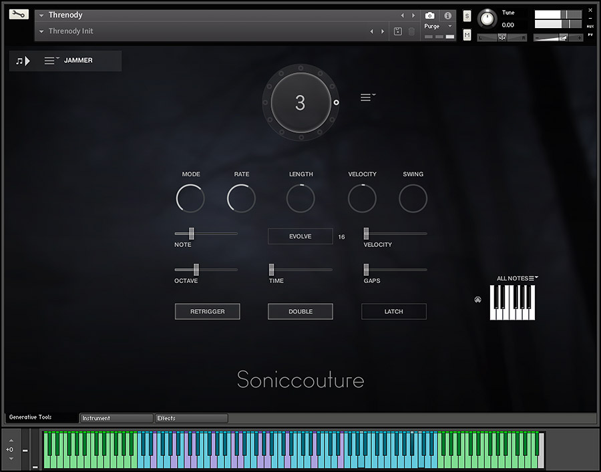This screenshot has width=601, height=472.
Task: Click the Jammer note-play icon
Action: click(23, 61)
